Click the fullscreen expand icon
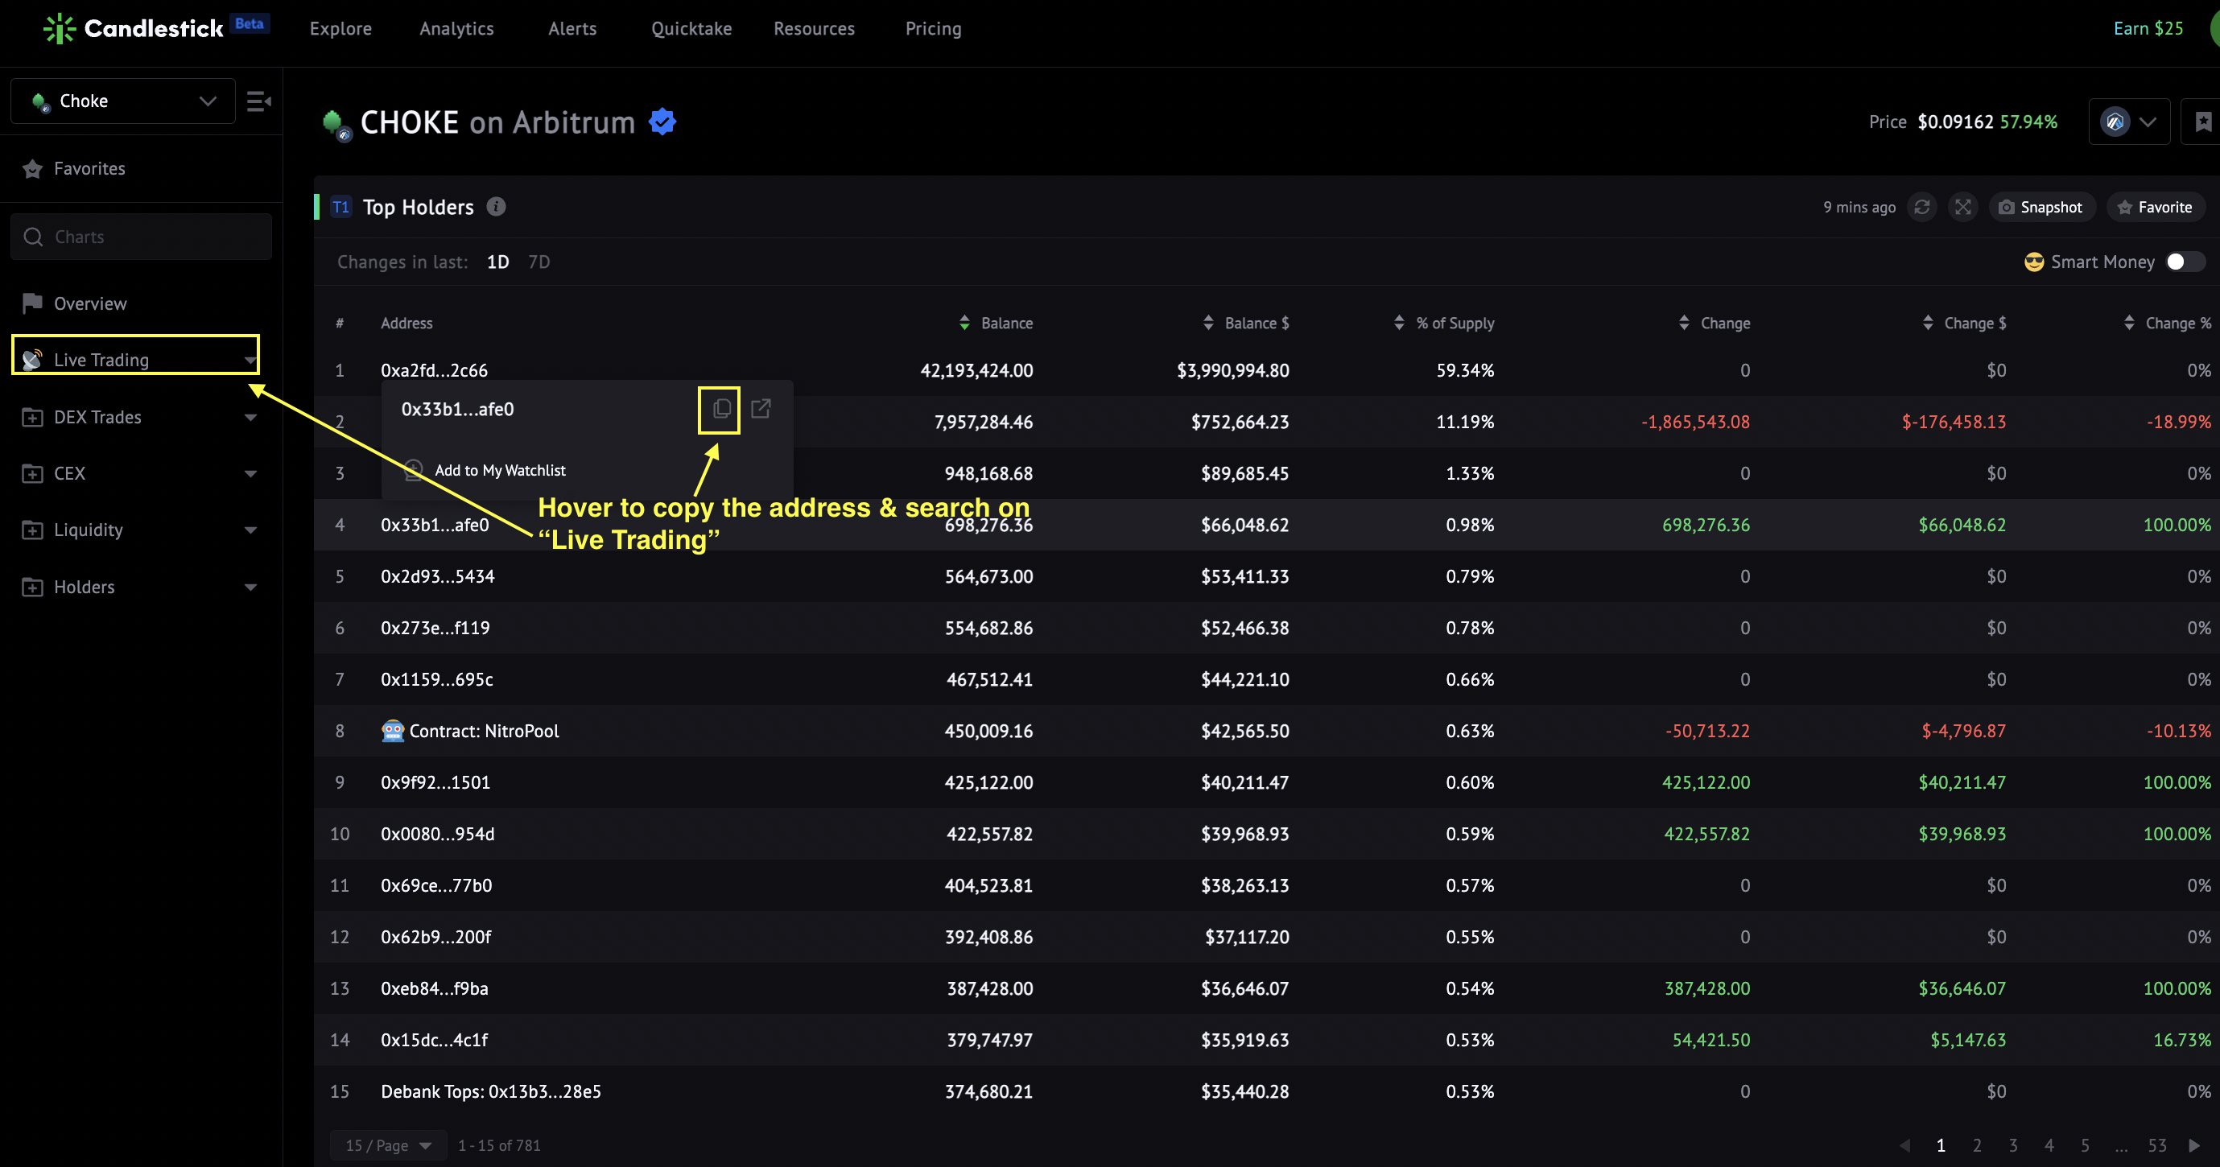Image resolution: width=2220 pixels, height=1167 pixels. (x=1963, y=207)
